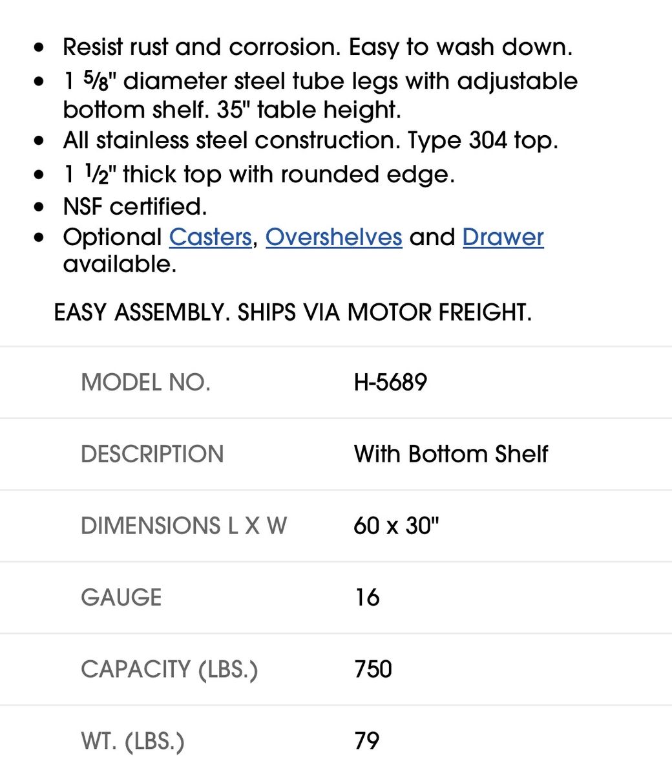This screenshot has width=672, height=776.
Task: Click the CAPACITY (LBS.) label
Action: 169,669
